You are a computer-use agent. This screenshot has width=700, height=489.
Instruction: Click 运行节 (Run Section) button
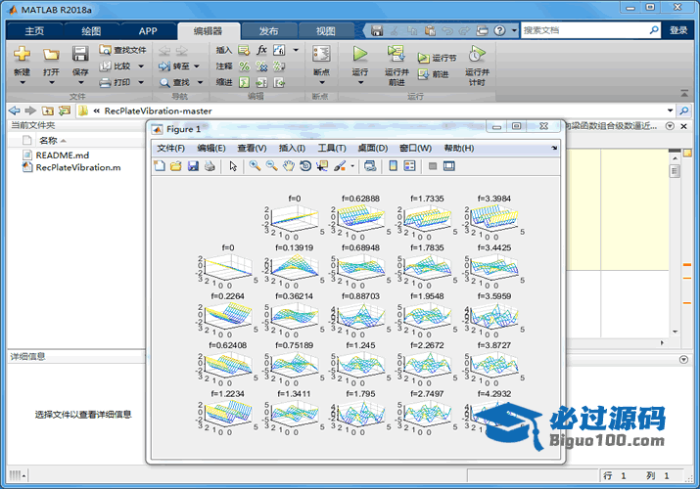coord(437,58)
